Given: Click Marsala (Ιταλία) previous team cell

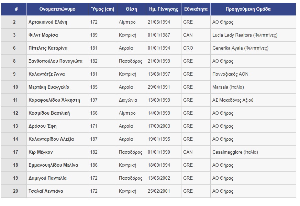Looking at the screenshot, I should coord(253,87).
